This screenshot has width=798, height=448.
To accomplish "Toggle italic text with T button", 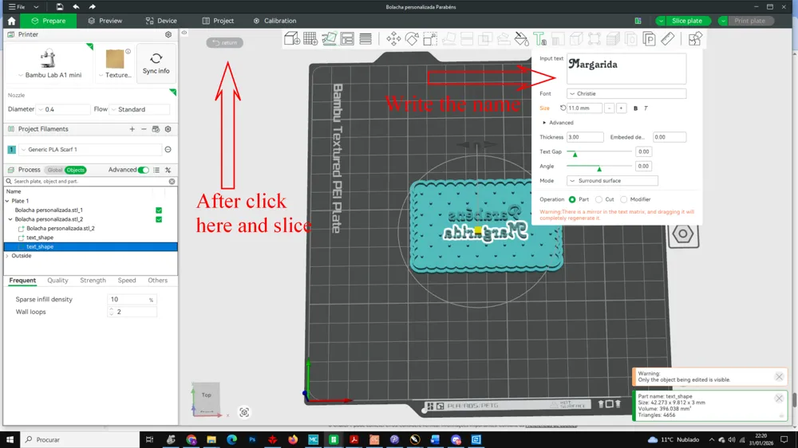I will point(646,108).
